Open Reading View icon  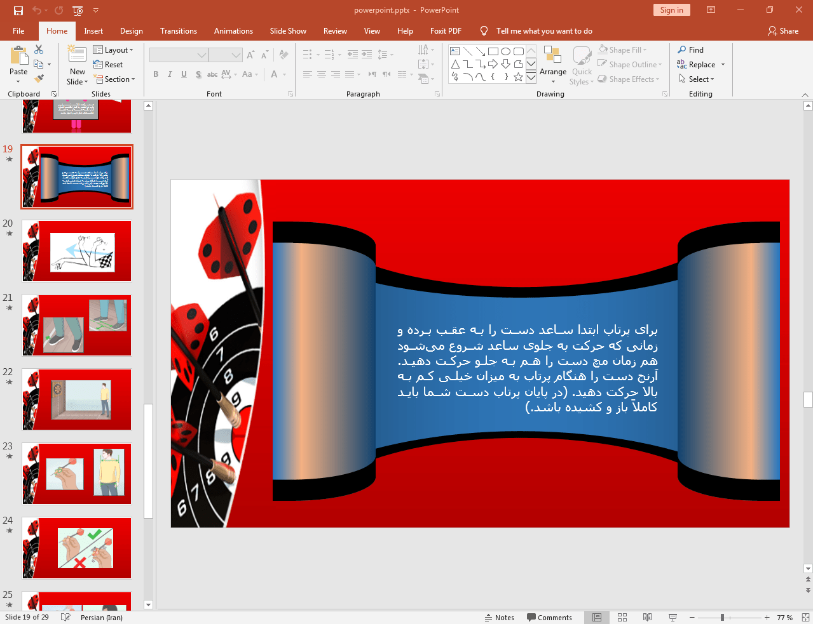tap(647, 617)
